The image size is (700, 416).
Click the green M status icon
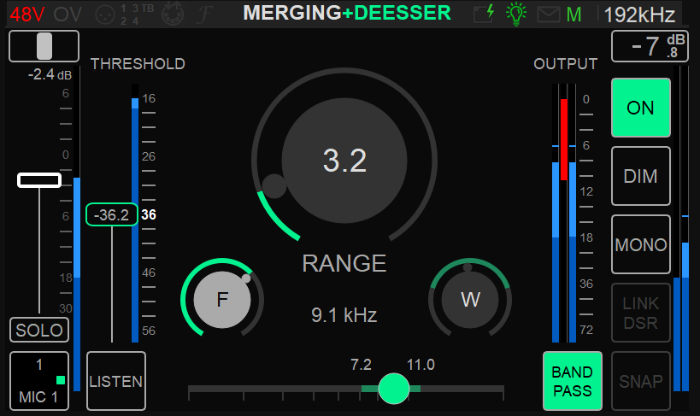pos(573,14)
